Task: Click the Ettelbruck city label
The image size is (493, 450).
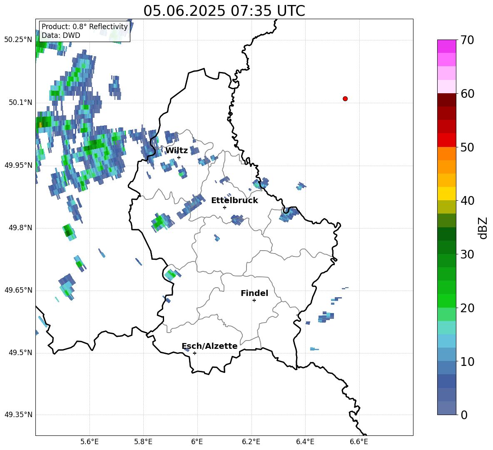Action: click(x=234, y=201)
